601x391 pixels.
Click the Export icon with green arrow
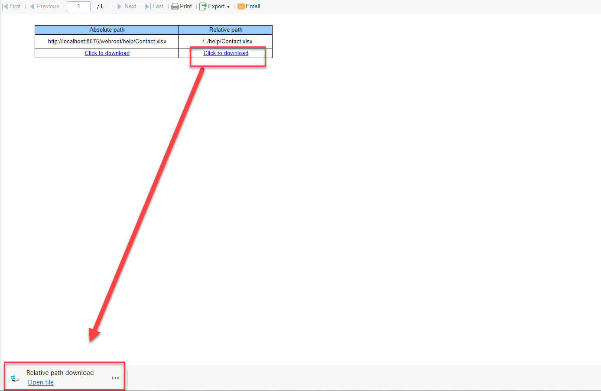(x=203, y=7)
